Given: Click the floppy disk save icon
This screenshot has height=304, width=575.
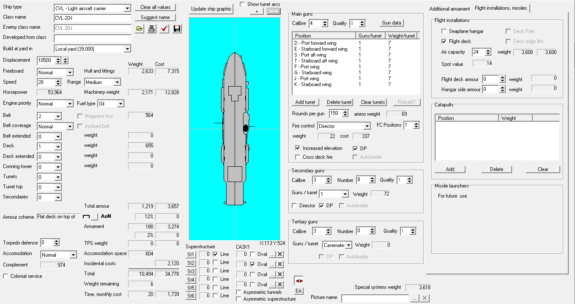Looking at the screenshot, I should pyautogui.click(x=177, y=28).
